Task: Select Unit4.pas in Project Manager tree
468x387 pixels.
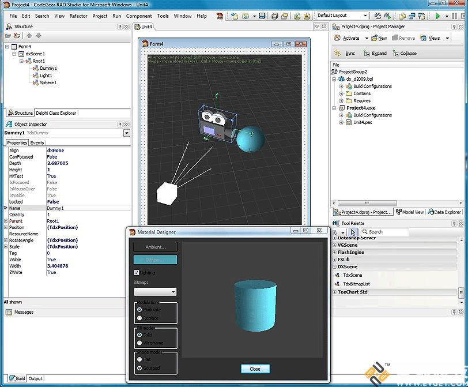Action: pos(363,122)
